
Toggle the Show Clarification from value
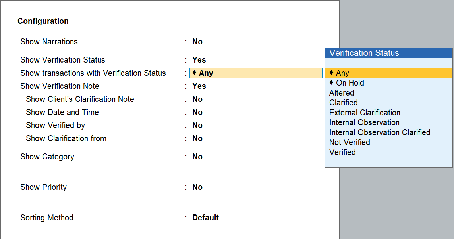pyautogui.click(x=197, y=138)
